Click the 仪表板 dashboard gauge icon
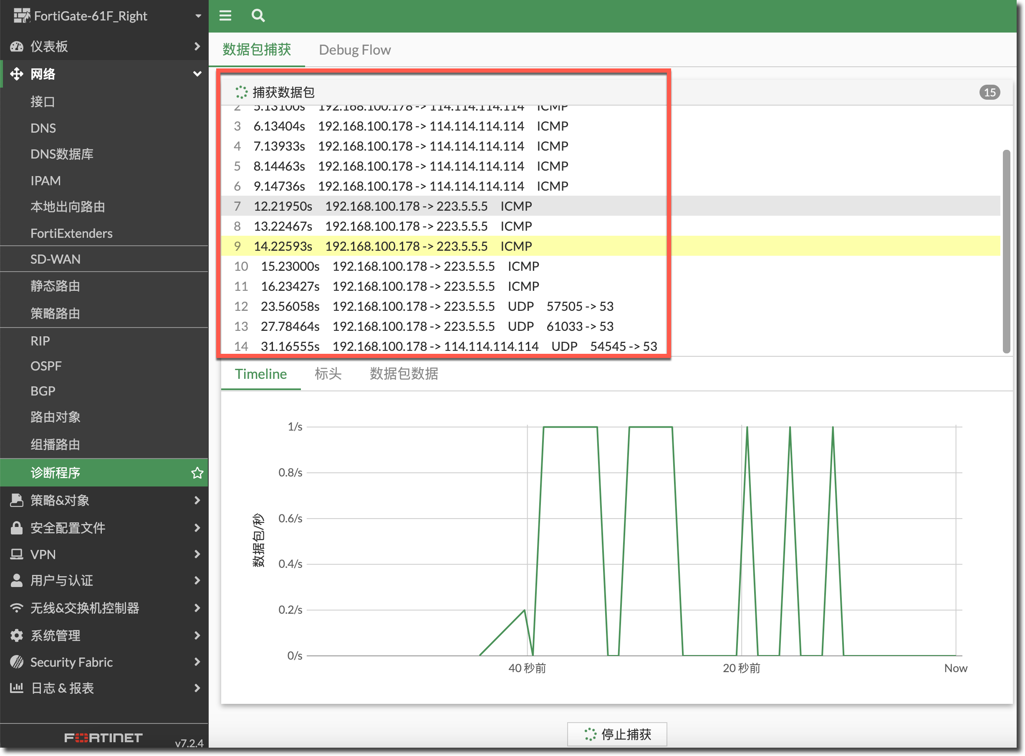The width and height of the screenshot is (1025, 756). click(x=17, y=47)
